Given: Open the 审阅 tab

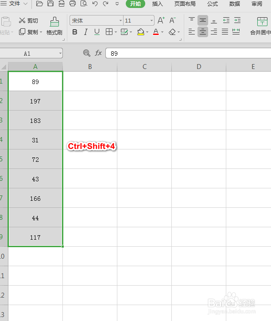Looking at the screenshot, I should [257, 4].
